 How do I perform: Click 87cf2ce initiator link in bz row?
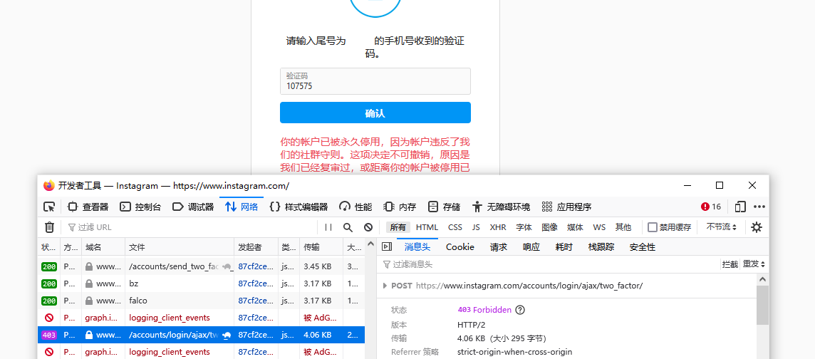(256, 283)
